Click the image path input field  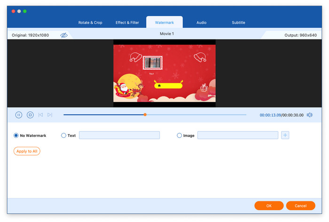238,135
